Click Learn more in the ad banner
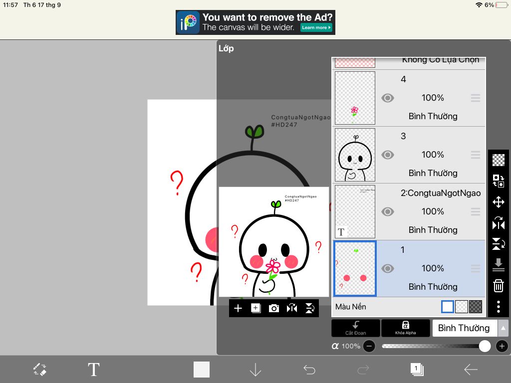This screenshot has width=511, height=383. point(316,28)
